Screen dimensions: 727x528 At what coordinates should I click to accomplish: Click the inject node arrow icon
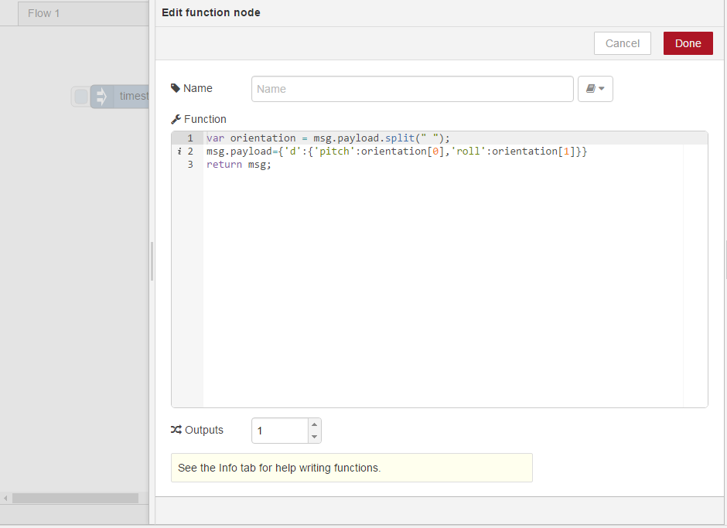tap(101, 97)
